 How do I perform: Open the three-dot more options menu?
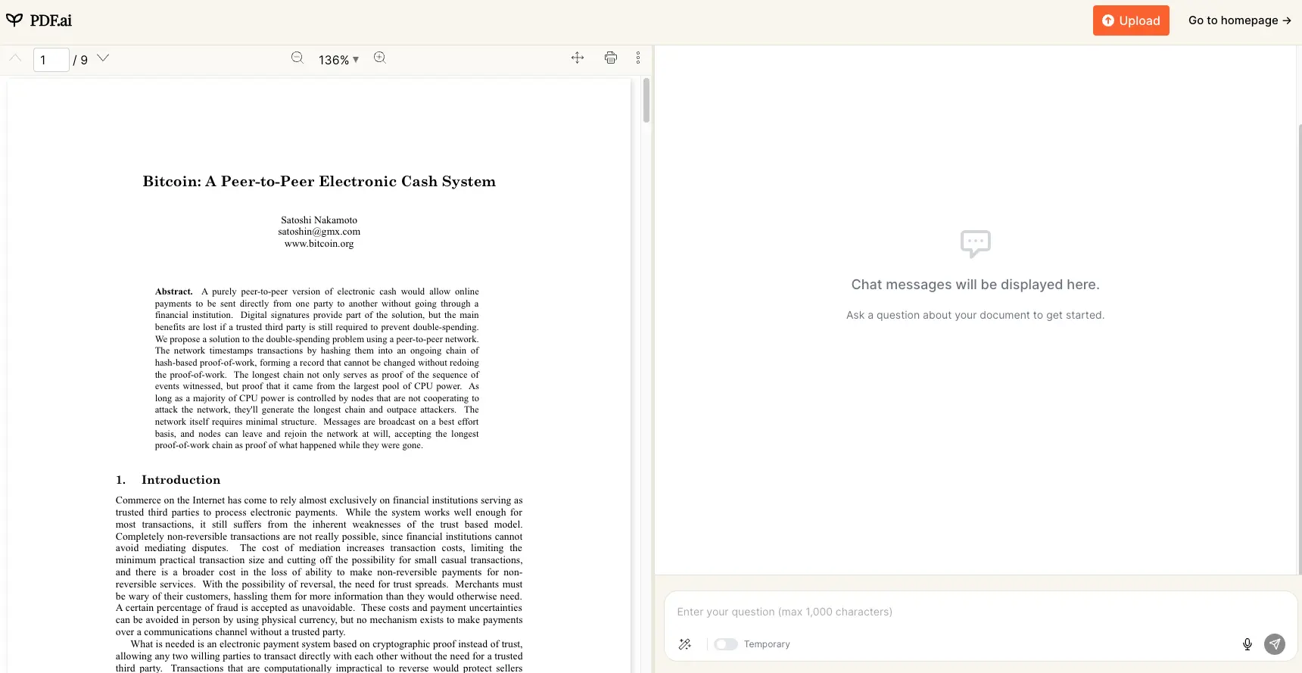click(x=638, y=58)
